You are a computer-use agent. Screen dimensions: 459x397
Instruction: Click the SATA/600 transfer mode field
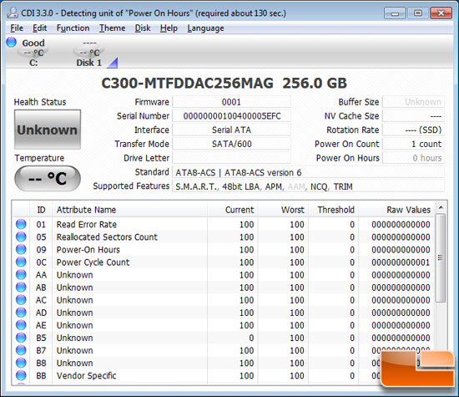click(x=231, y=144)
